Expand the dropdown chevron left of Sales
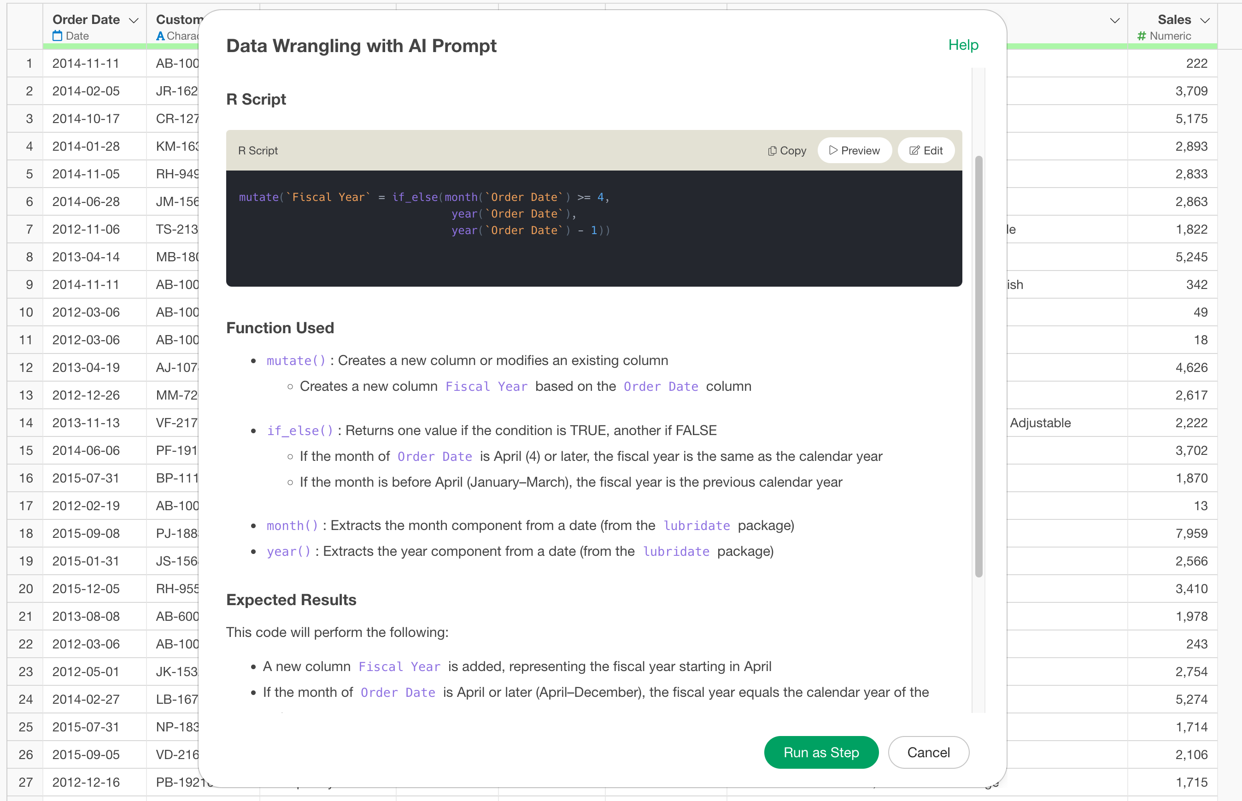Screen dimensions: 1242x801 coord(1115,20)
